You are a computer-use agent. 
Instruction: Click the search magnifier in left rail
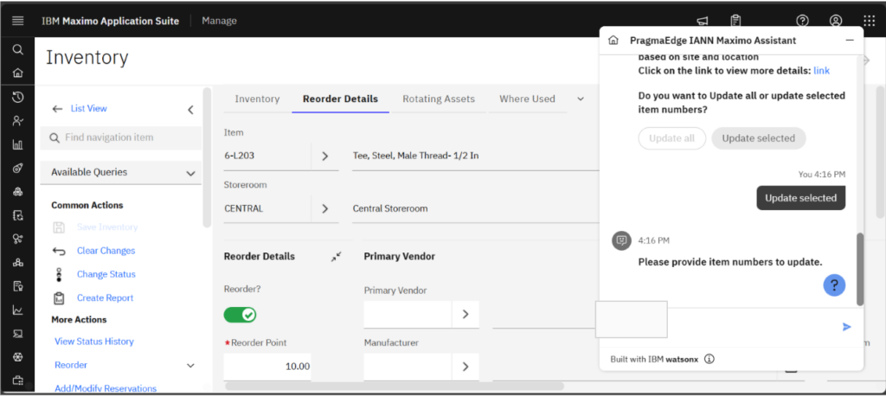(x=17, y=49)
